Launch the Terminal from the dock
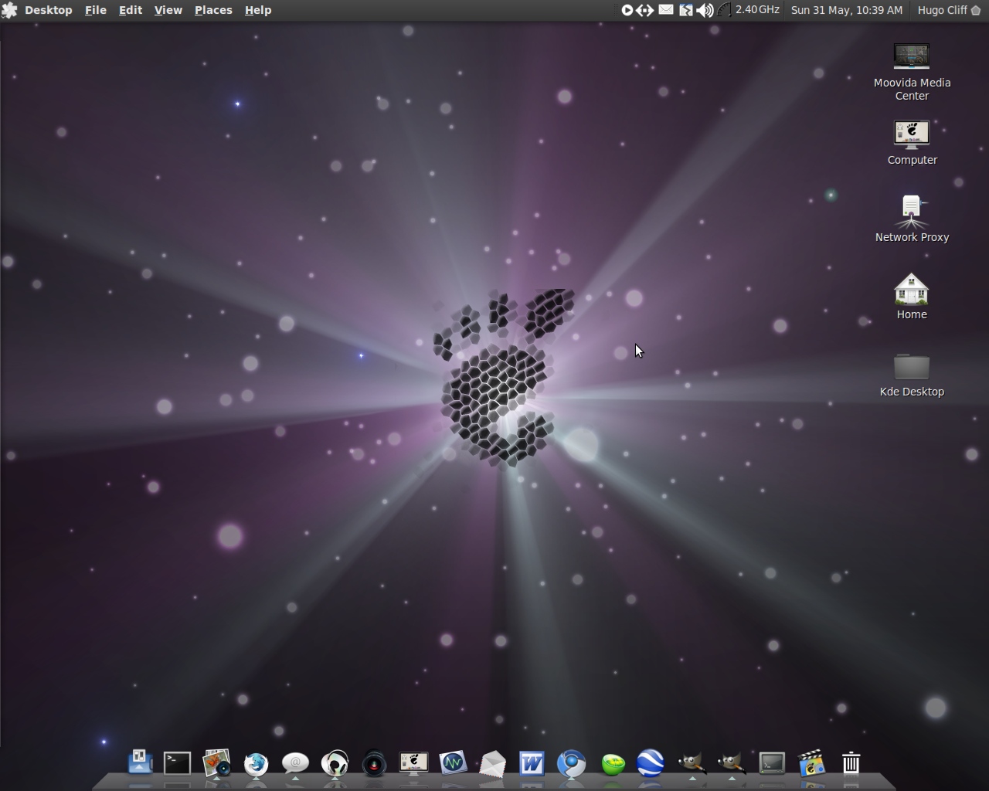The image size is (989, 791). point(177,763)
